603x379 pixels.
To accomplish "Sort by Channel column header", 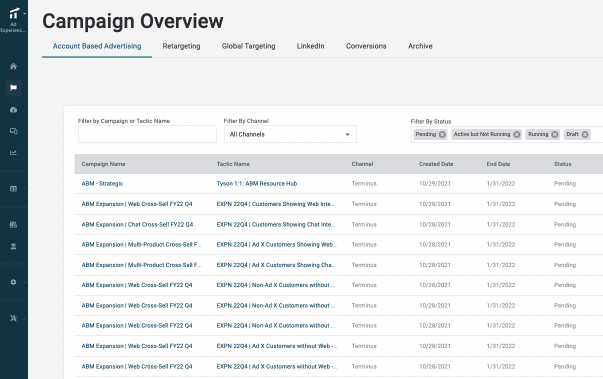I will (x=362, y=164).
